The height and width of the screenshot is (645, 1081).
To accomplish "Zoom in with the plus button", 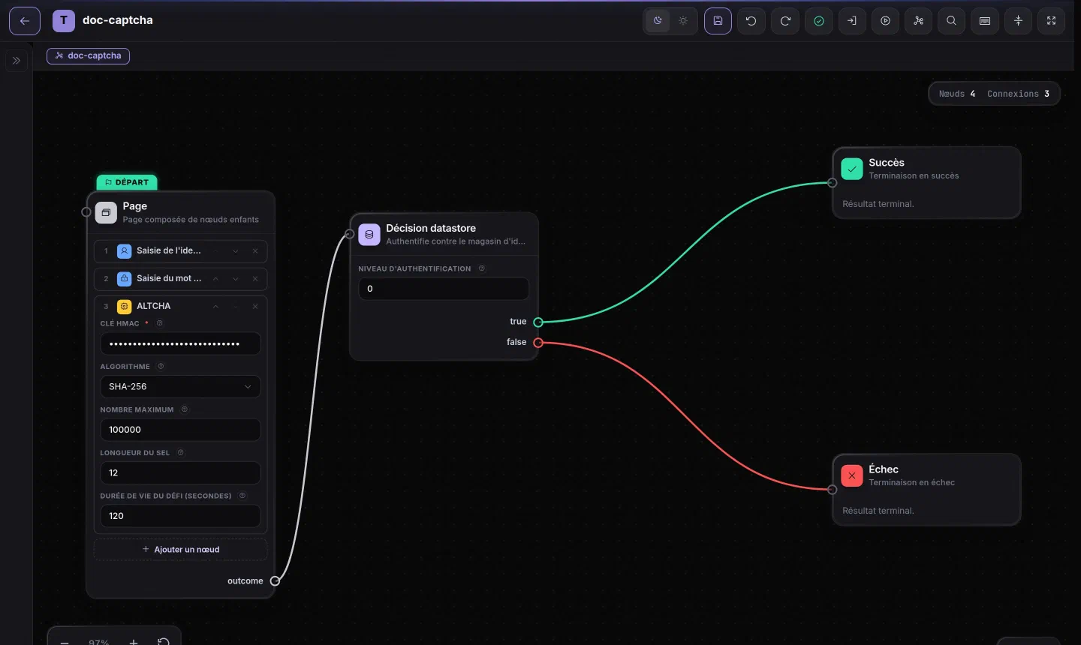I will coord(134,642).
